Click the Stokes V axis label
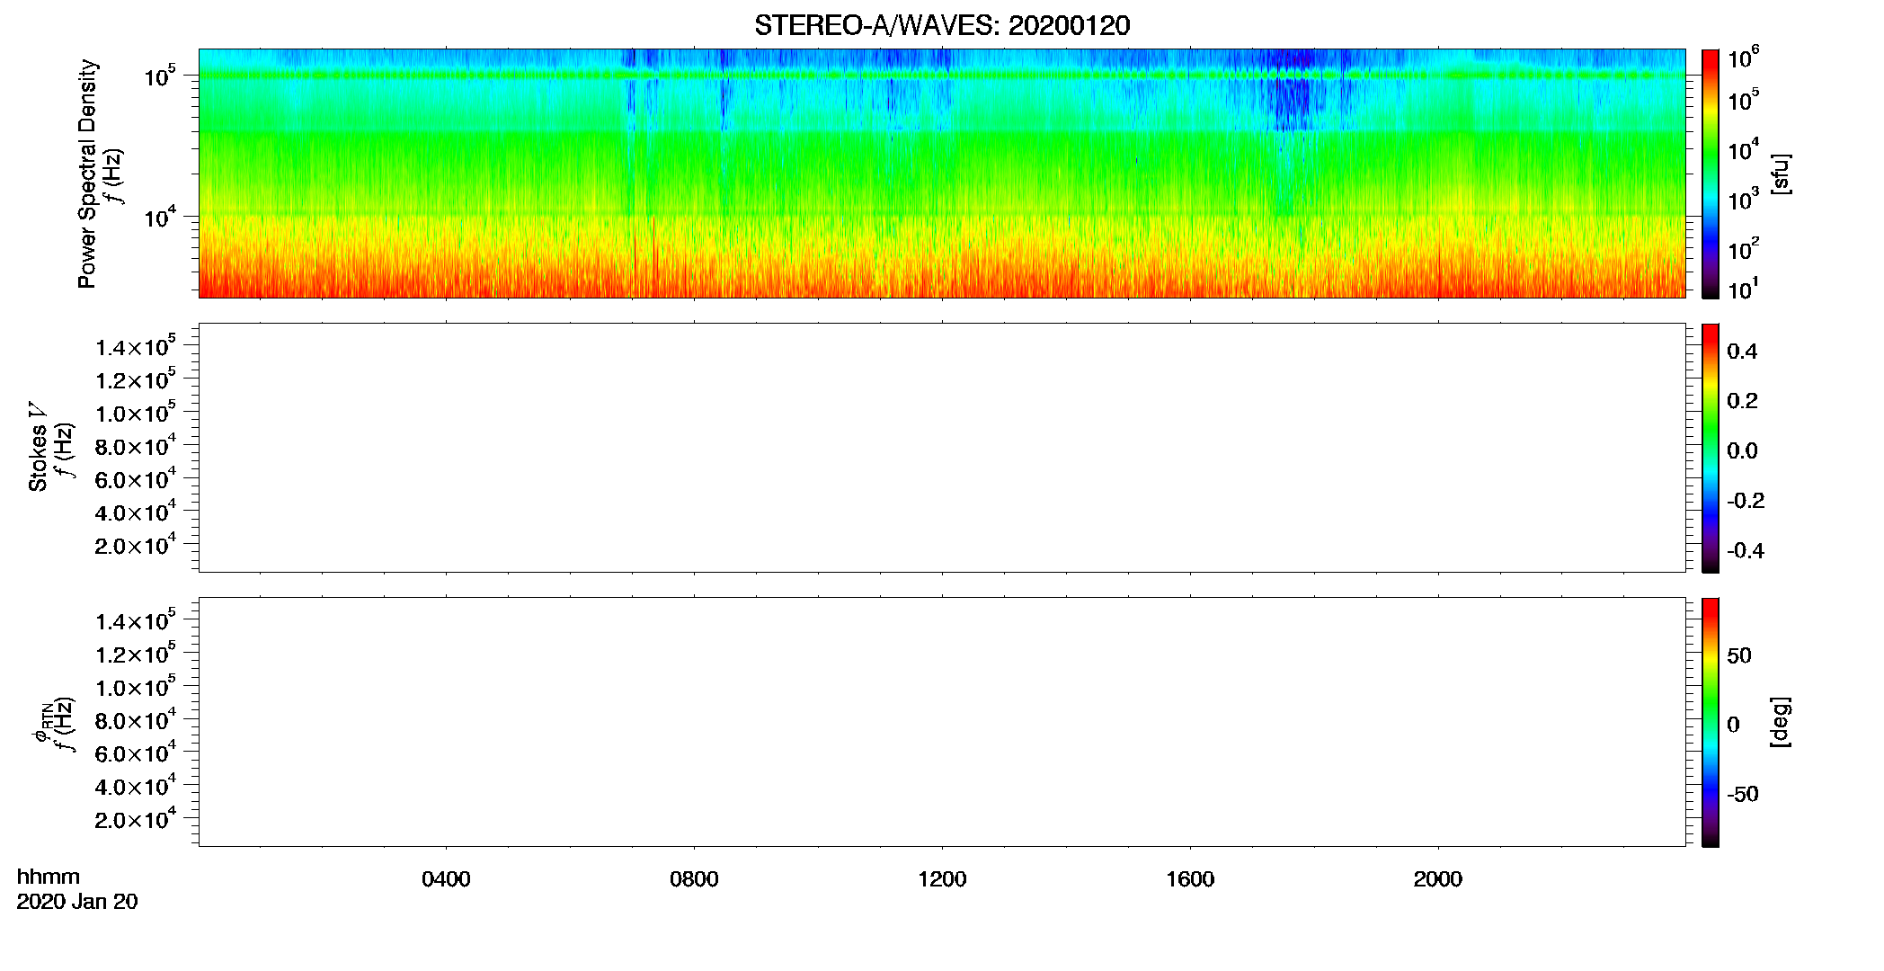The width and height of the screenshot is (1884, 971). [x=38, y=447]
